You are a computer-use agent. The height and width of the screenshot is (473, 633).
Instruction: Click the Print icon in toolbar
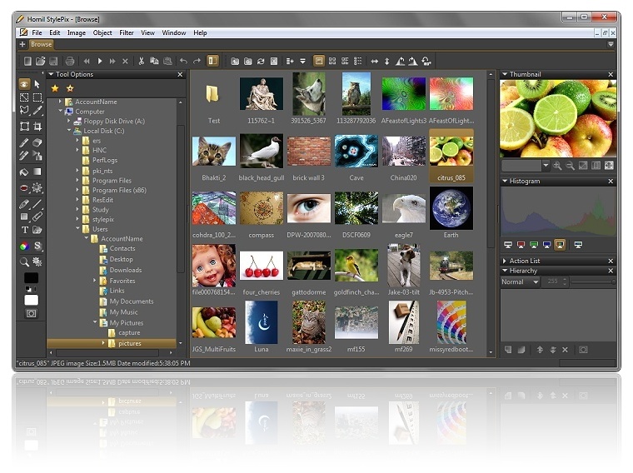[70, 61]
